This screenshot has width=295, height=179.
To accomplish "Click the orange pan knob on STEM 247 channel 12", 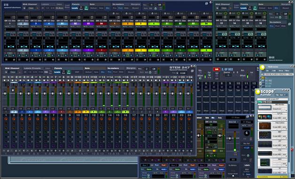I will coord(93,119).
